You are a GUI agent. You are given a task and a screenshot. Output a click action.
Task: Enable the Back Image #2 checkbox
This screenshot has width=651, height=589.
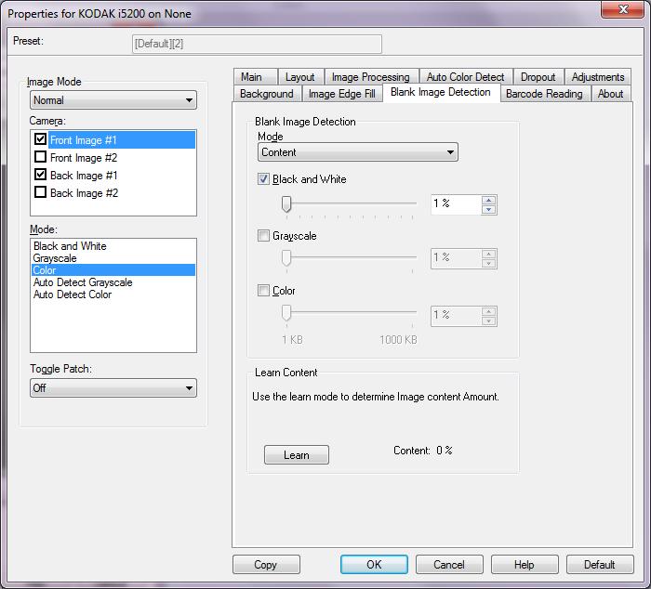click(x=40, y=192)
